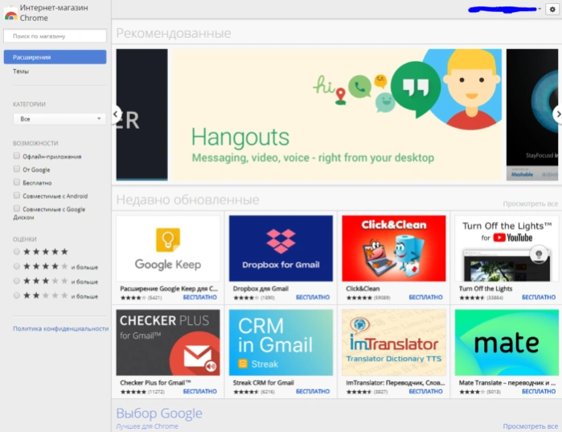Viewport: 562px width, 432px height.
Task: Click БЕСПЛАТНО button for Dropbox для Gmail
Action: [x=313, y=297]
